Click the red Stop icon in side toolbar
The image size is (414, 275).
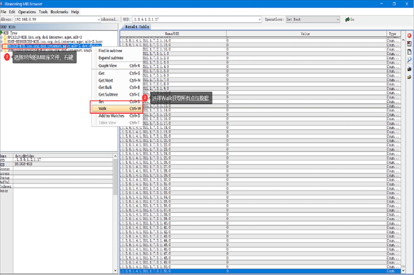[409, 36]
